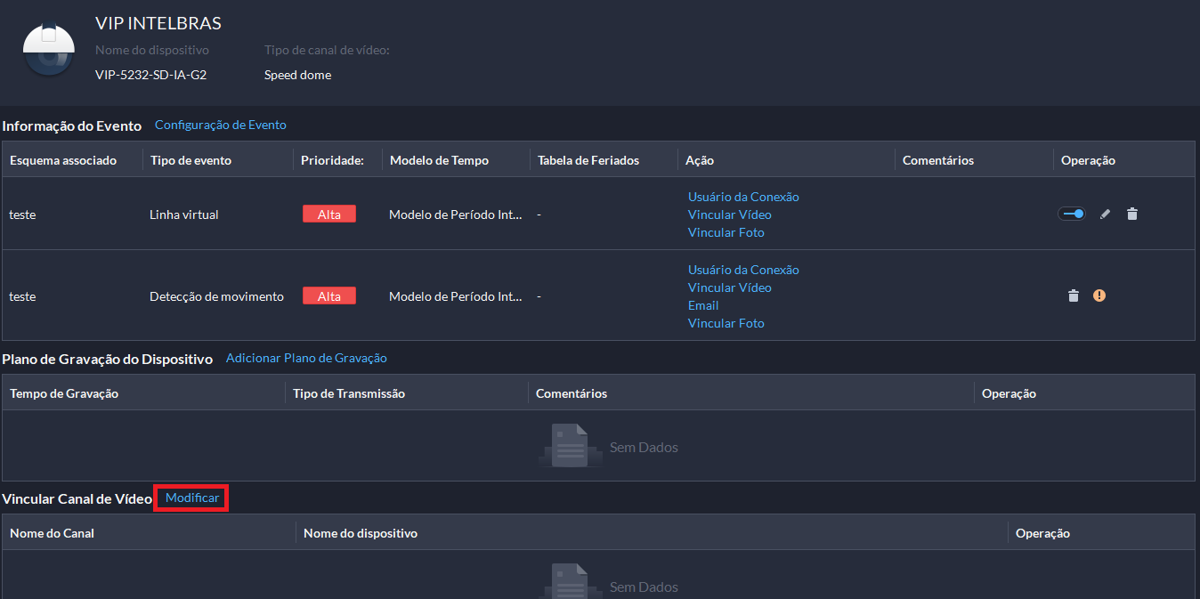Click teste scheme in Linha virtual row
Screen dimensions: 1200x599
(22, 215)
